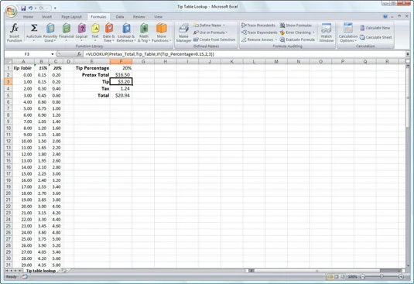Select the Tip table lookup sheet tab
Image resolution: width=414 pixels, height=284 pixels.
pyautogui.click(x=41, y=271)
